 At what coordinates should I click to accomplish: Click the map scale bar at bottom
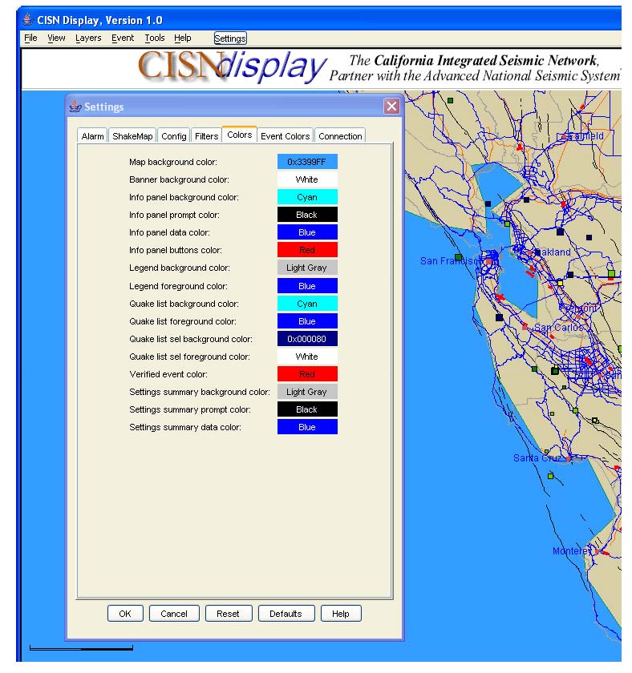click(81, 647)
